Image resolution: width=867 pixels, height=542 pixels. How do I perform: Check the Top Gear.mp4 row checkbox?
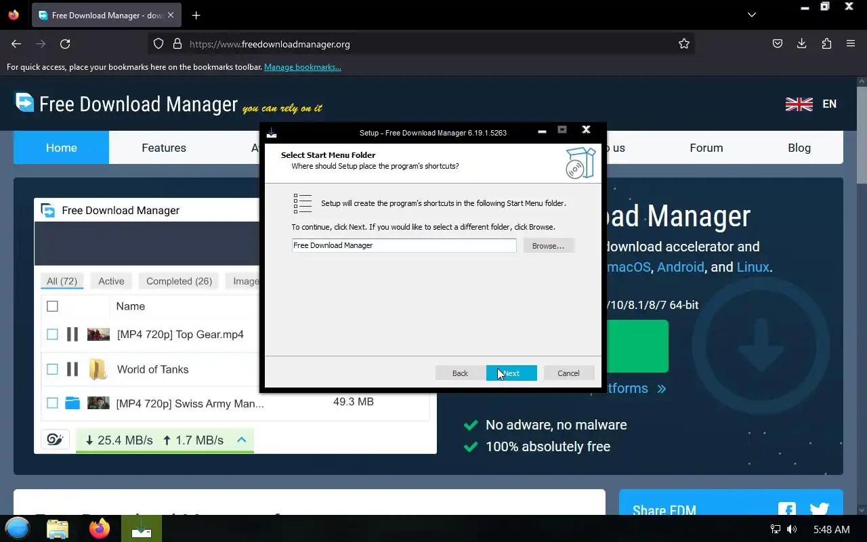(52, 334)
